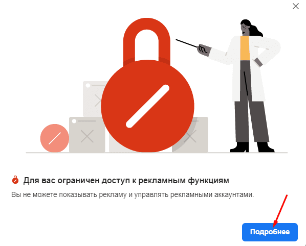Click the small red lock icon beside the heading
Viewport: 306px width, 246px height.
point(15,180)
